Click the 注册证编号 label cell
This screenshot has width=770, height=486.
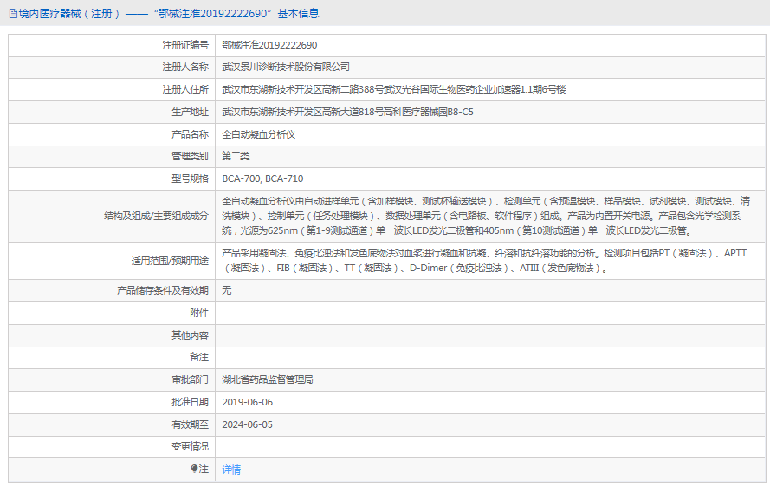coord(185,45)
